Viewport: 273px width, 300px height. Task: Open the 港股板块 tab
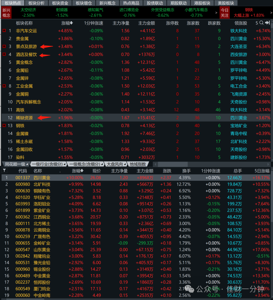[x=202, y=3]
